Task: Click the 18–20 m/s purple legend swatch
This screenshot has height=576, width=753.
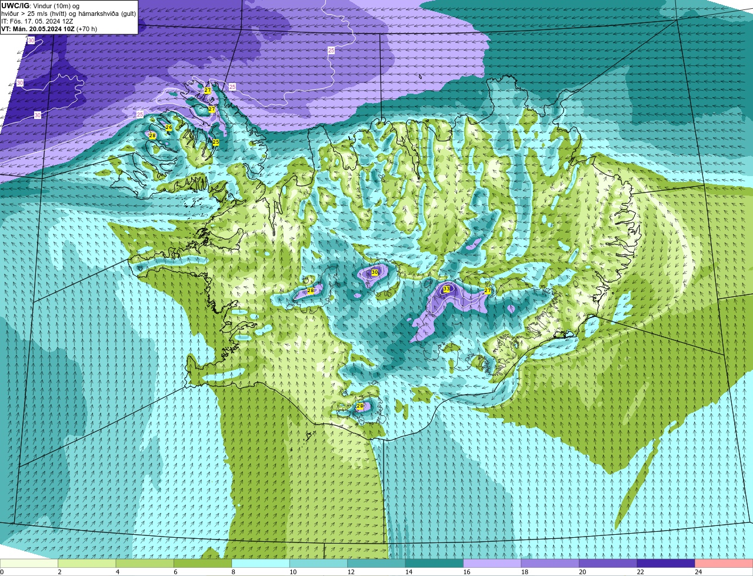Action: coord(551,563)
